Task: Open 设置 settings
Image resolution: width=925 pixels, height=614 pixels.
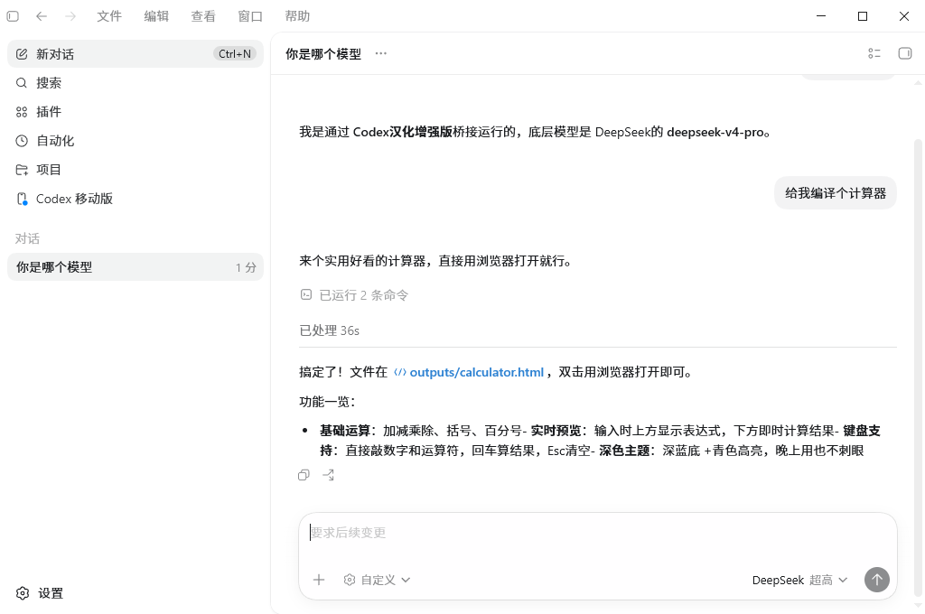Action: pos(40,592)
